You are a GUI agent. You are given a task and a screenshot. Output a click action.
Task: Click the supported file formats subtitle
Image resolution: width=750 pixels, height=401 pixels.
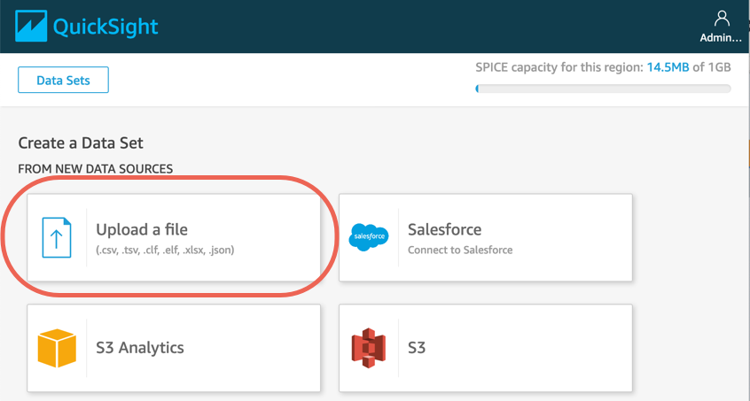[x=165, y=250]
